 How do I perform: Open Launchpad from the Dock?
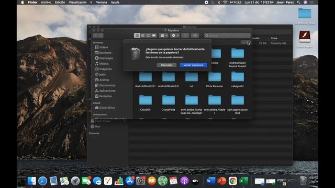click(x=75, y=181)
